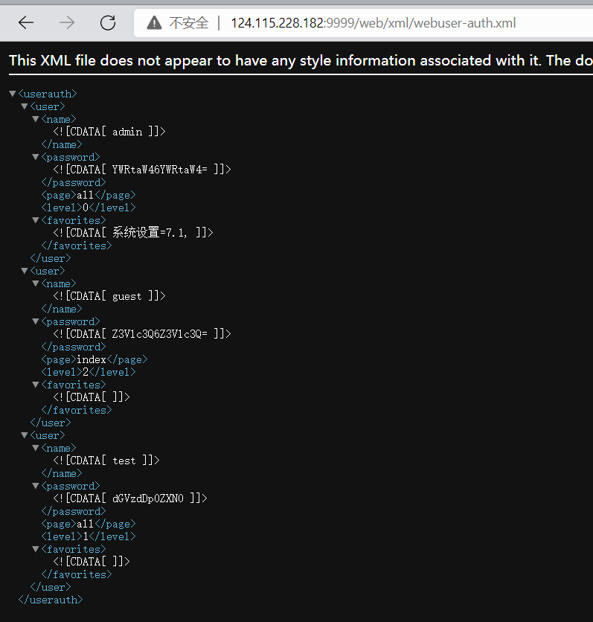Click the YWRtaW46YWRtaW4= password value

142,170
